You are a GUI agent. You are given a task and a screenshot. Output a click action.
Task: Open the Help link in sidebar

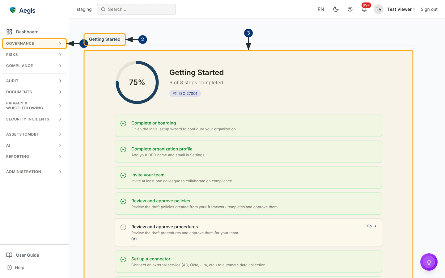(x=19, y=267)
